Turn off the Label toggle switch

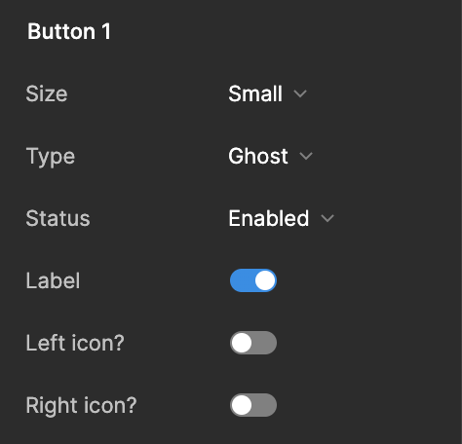pyautogui.click(x=253, y=280)
